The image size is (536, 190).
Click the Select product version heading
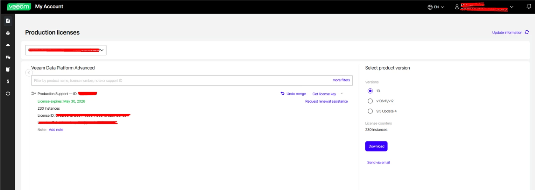point(387,68)
